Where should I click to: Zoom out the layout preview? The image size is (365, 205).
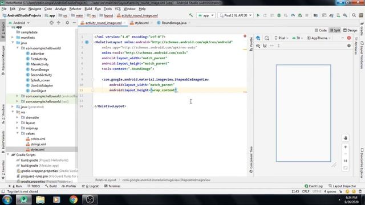(x=346, y=154)
